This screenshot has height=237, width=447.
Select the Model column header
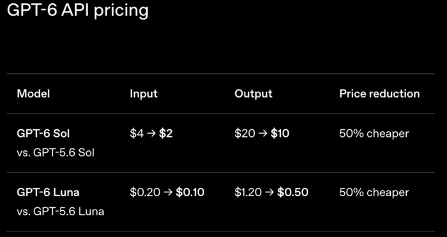point(33,94)
